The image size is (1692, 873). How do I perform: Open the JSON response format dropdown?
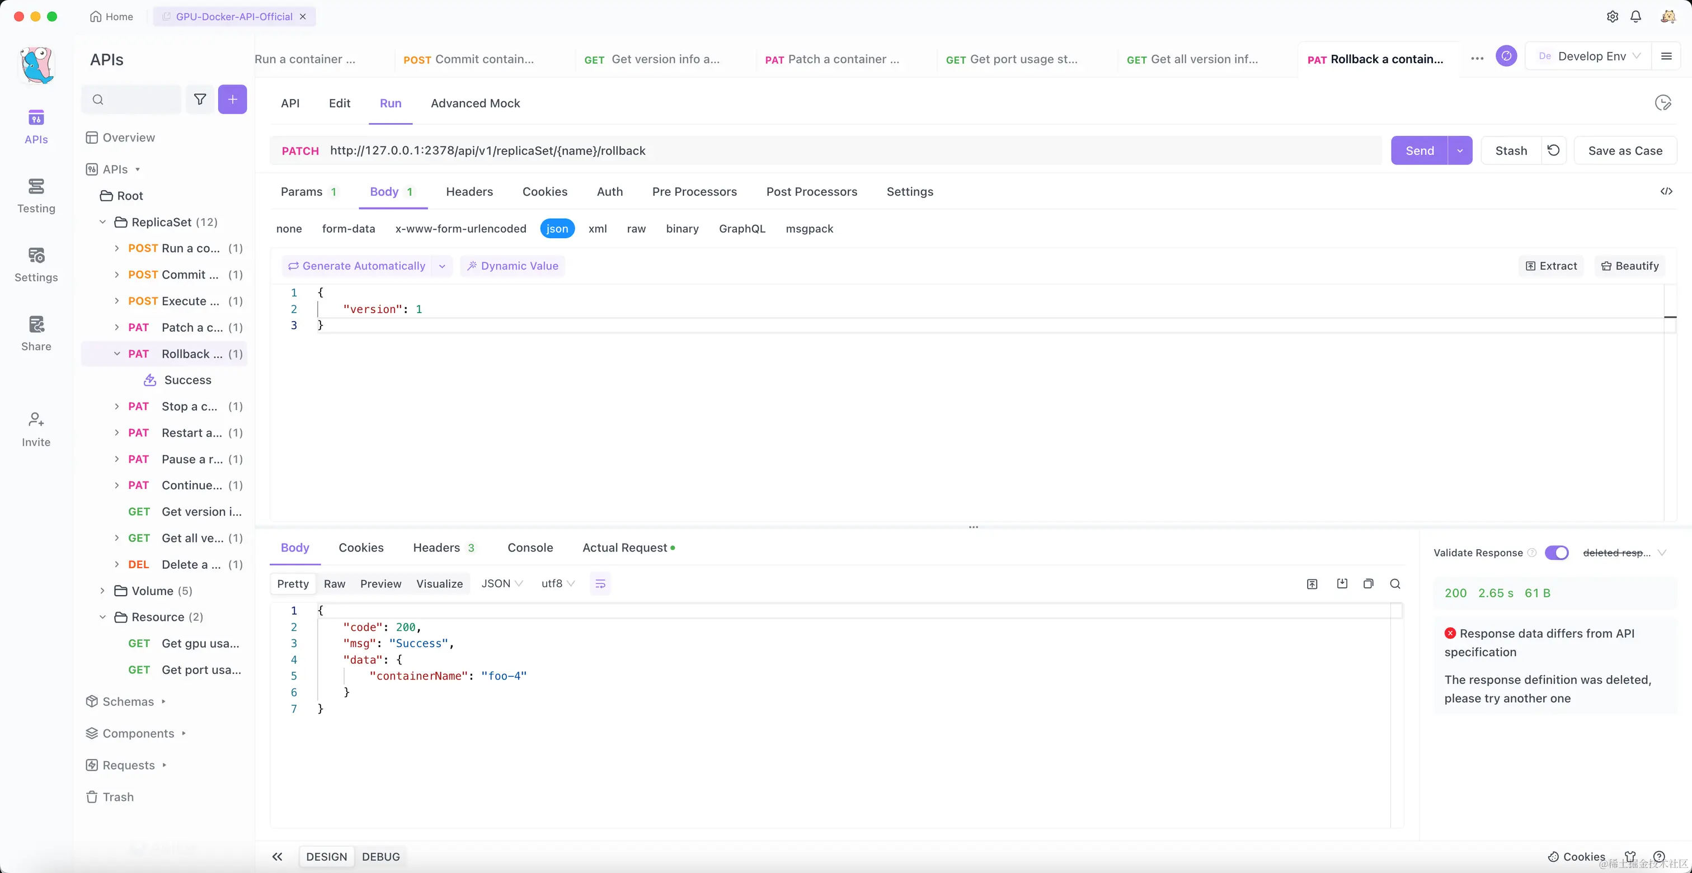tap(502, 583)
